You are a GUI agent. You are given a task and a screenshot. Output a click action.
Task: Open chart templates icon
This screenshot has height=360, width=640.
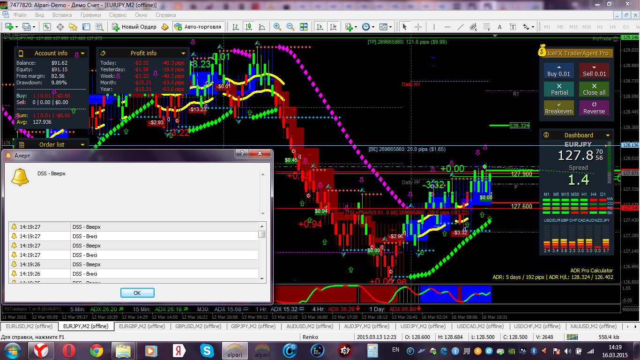point(383,27)
